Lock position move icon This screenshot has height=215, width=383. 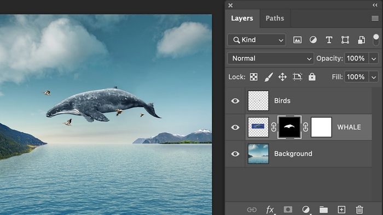[282, 77]
